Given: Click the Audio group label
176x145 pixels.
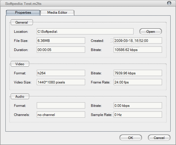Looking at the screenshot, I should 20,96.
